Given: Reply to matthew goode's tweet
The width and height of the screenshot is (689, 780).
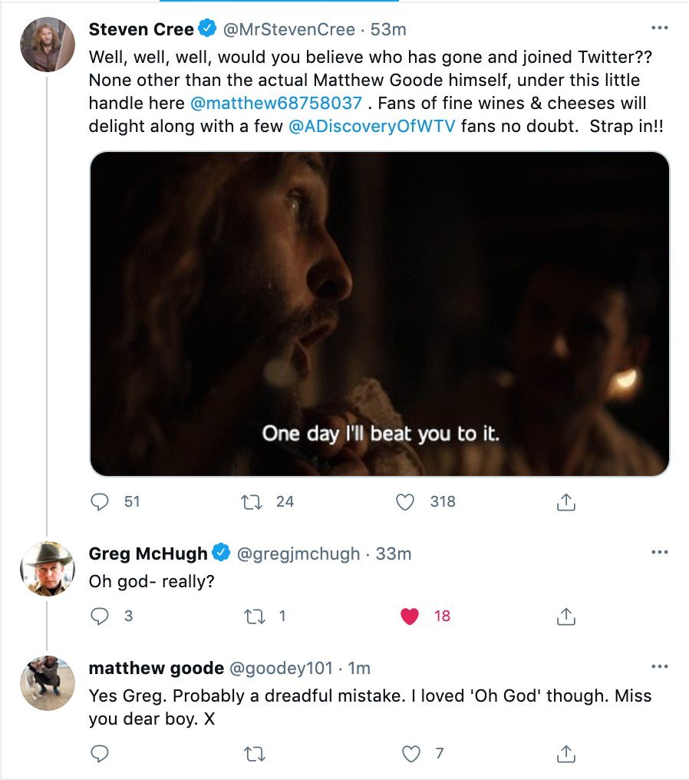Looking at the screenshot, I should point(101,754).
